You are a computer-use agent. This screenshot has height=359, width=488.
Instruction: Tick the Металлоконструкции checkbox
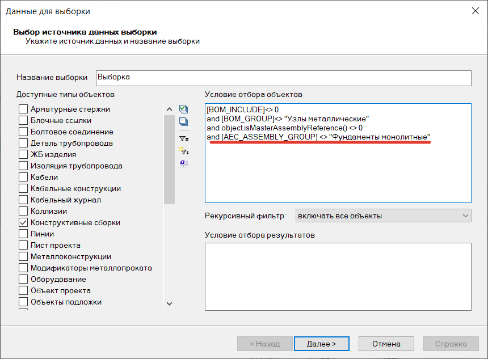click(23, 257)
